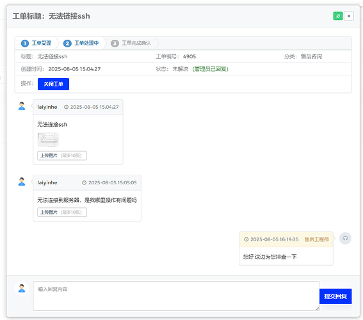
Task: Click message text 无法连接ssh
Action: tap(52, 125)
